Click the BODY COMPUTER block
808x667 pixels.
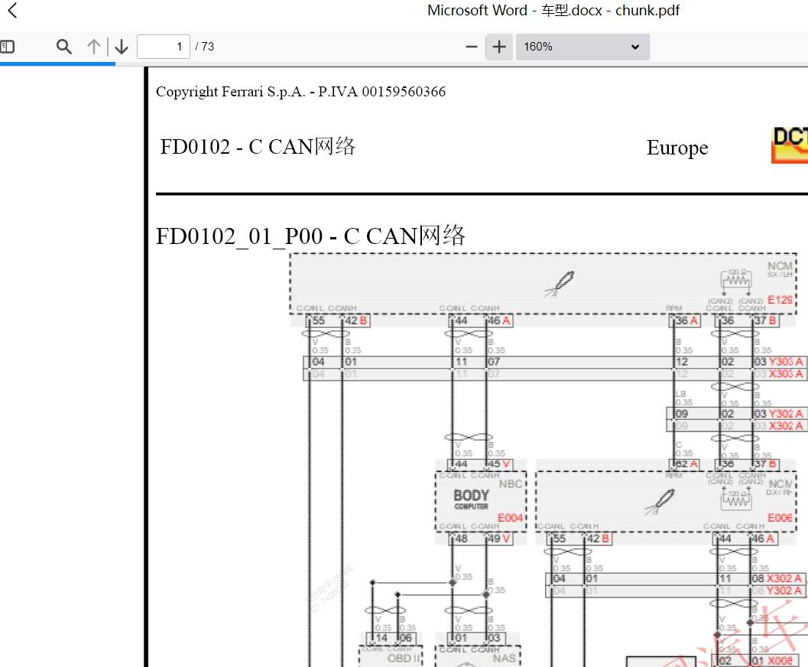tap(481, 502)
